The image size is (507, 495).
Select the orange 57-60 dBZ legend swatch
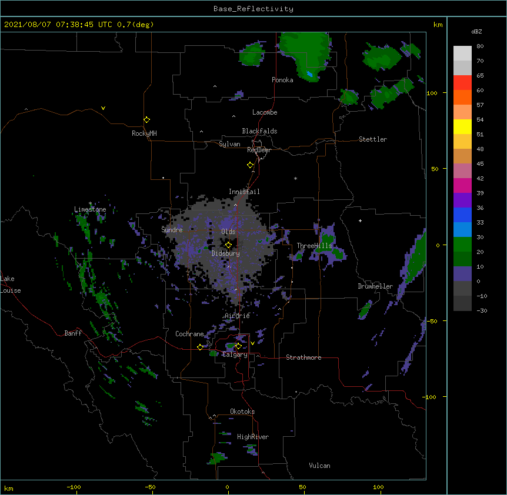pos(462,97)
